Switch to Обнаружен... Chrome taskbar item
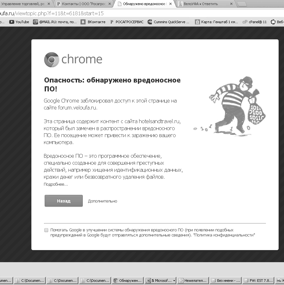Screen dimensions: 284x285 [x=127, y=281]
